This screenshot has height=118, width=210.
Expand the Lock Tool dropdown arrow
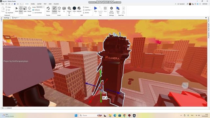click(x=92, y=10)
